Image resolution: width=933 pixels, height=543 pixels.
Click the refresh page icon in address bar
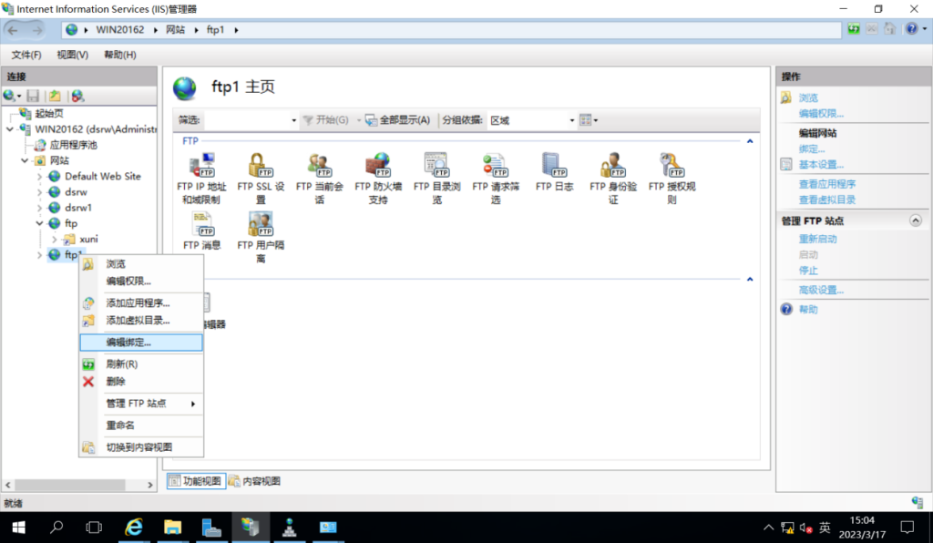[x=854, y=29]
